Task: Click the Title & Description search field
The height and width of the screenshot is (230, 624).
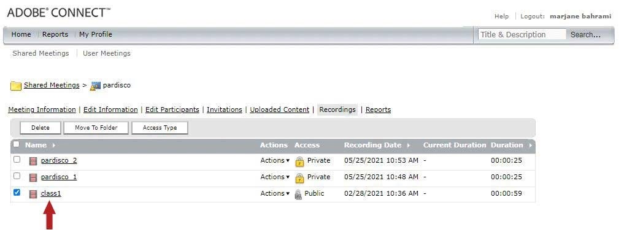Action: [522, 34]
